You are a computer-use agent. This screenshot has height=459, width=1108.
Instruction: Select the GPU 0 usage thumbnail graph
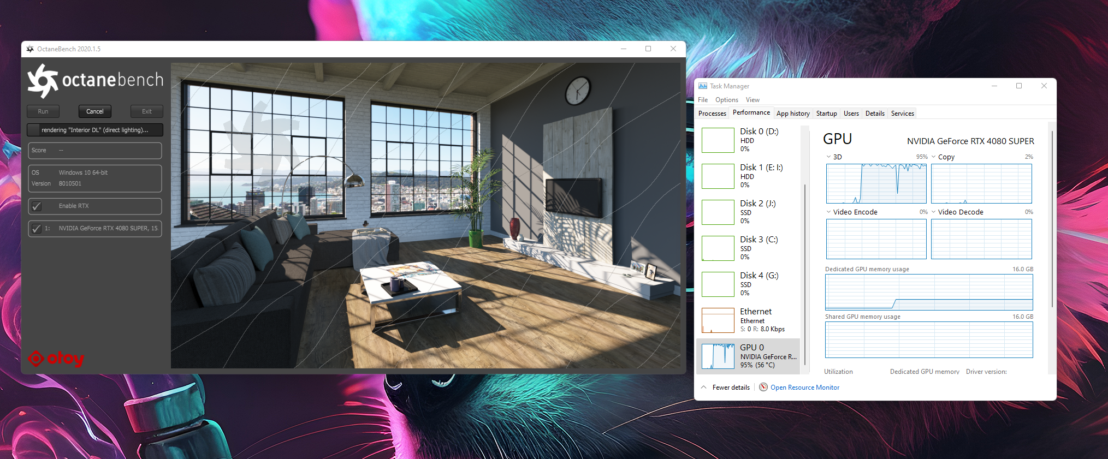(x=718, y=356)
